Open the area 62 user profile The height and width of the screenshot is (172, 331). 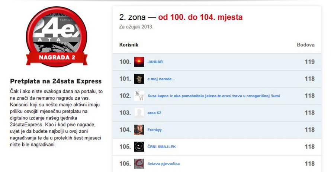(x=154, y=113)
